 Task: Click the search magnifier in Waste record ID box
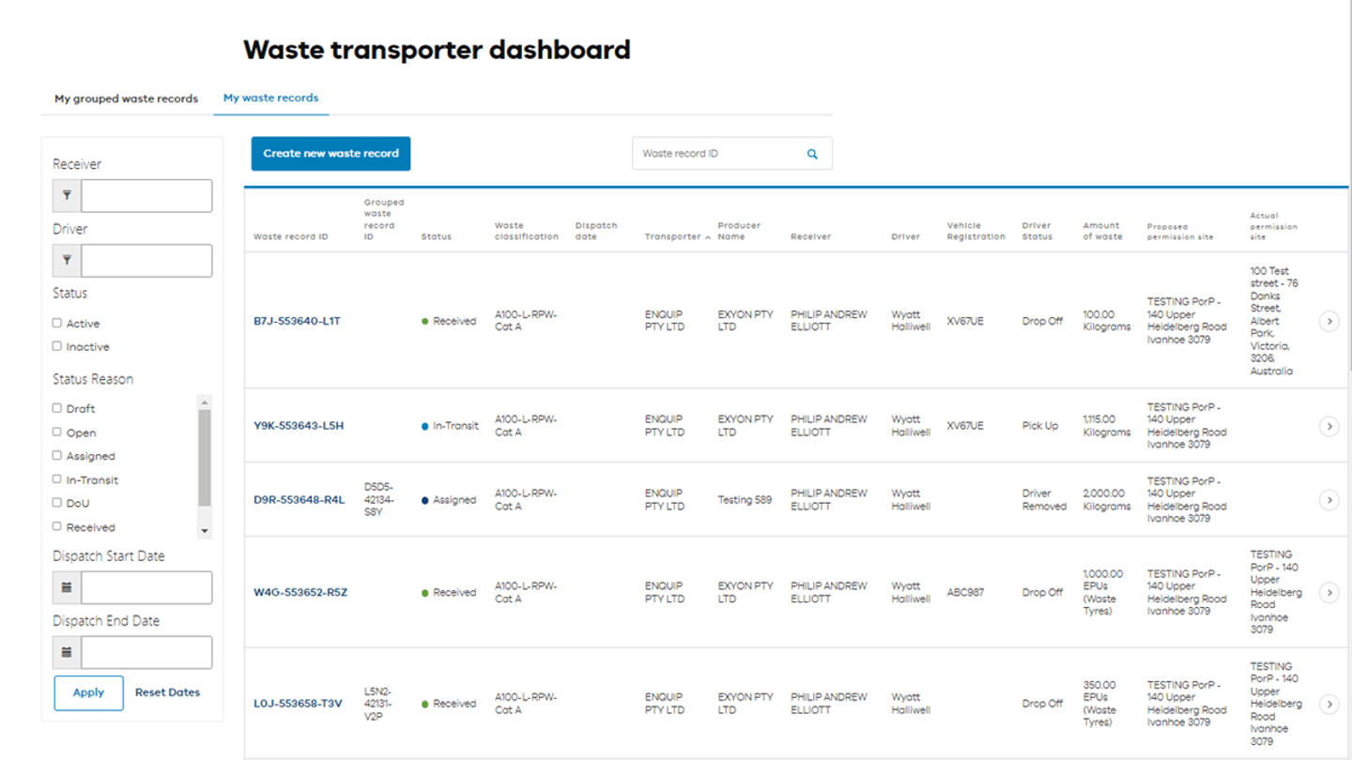pos(809,153)
